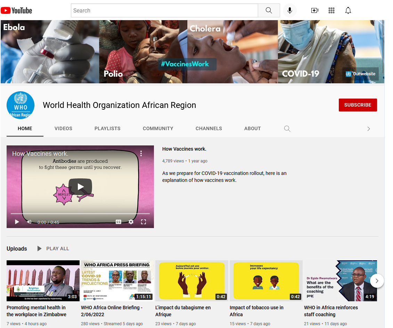Click in the Search input field
Viewport: 393px width, 328px height.
pos(164,10)
